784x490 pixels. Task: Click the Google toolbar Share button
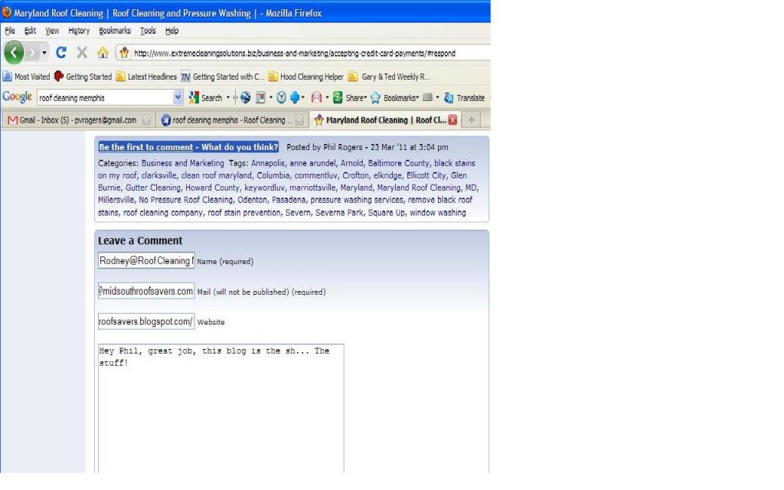point(348,97)
